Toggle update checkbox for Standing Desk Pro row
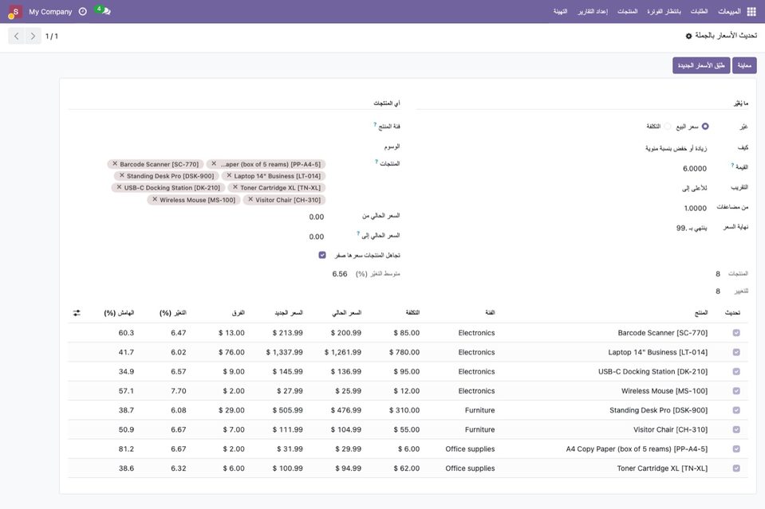Screen dimensions: 765x509 click(736, 410)
